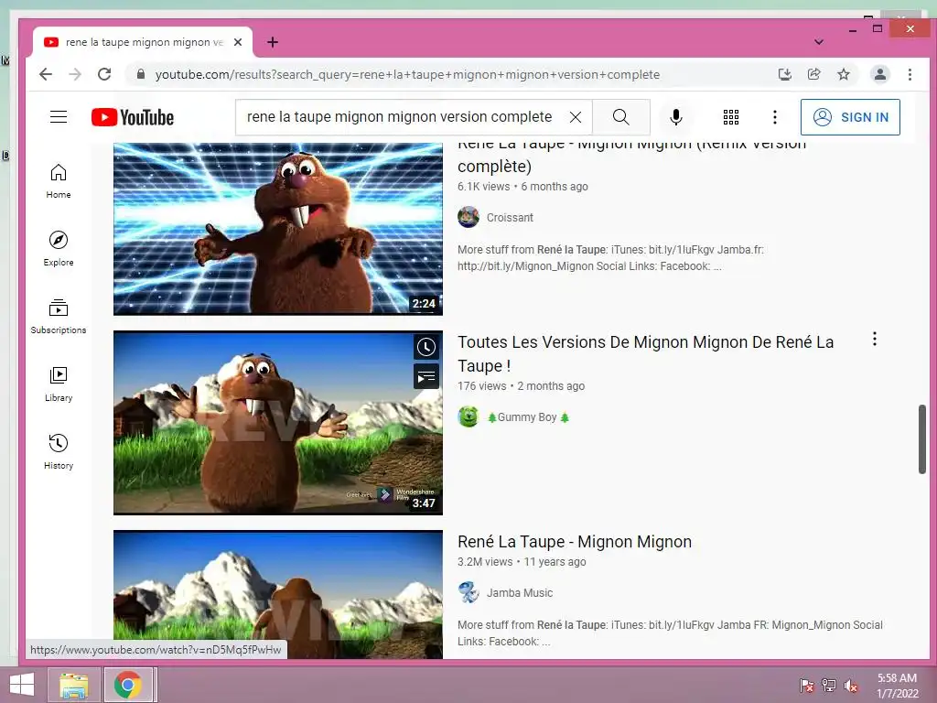Viewport: 937px width, 703px height.
Task: Open Library in sidebar
Action: pos(59,384)
